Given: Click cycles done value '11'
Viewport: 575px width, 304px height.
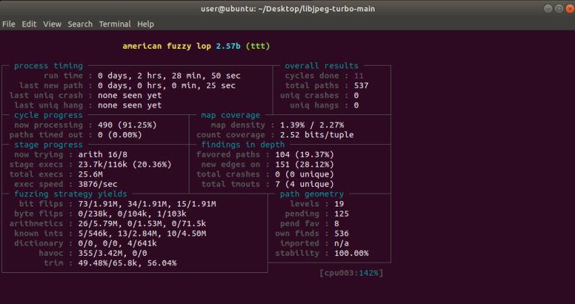Looking at the screenshot, I should point(359,76).
